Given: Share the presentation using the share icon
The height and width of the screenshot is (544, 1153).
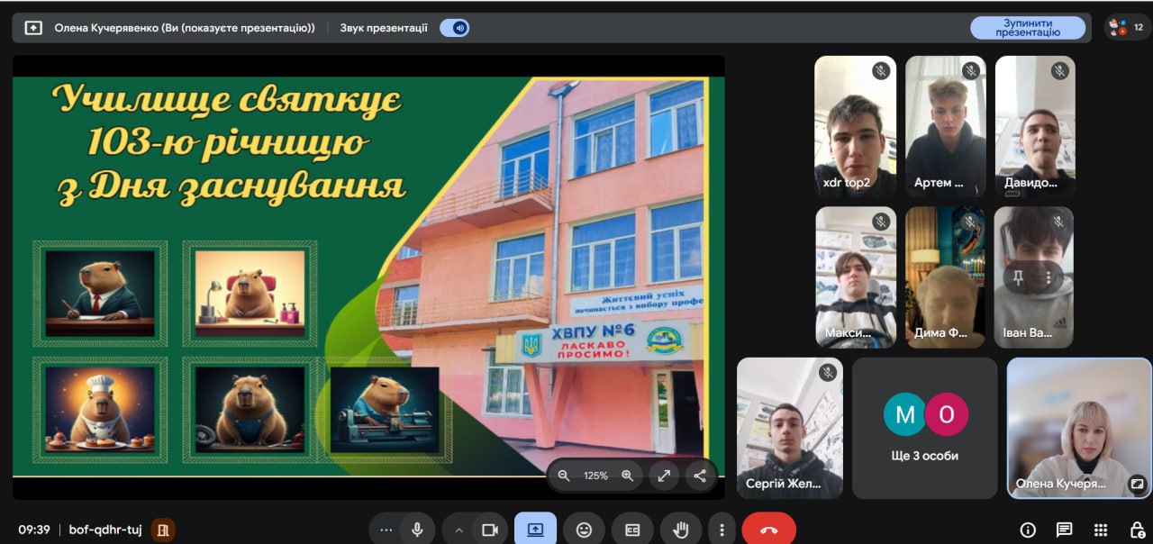Looking at the screenshot, I should [700, 476].
